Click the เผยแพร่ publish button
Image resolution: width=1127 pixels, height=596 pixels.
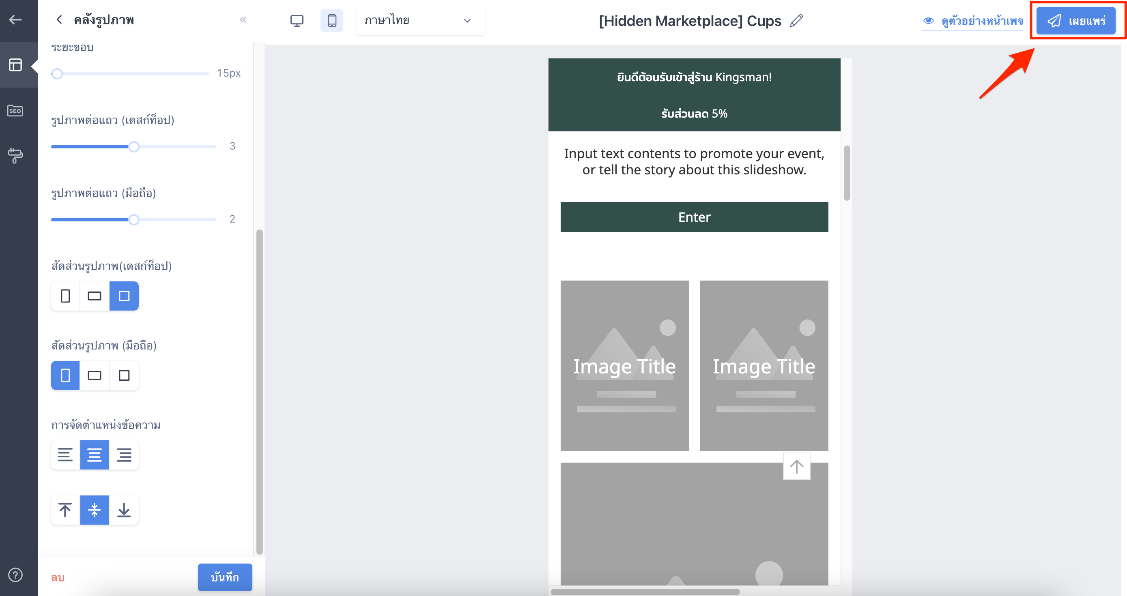1076,21
